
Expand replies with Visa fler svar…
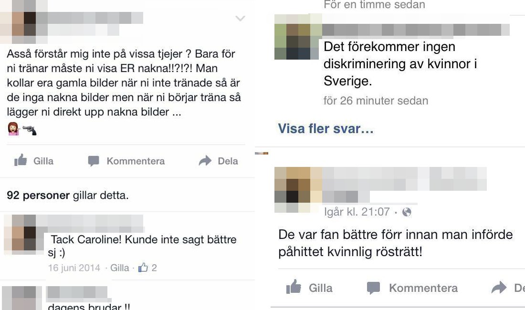[x=326, y=129]
